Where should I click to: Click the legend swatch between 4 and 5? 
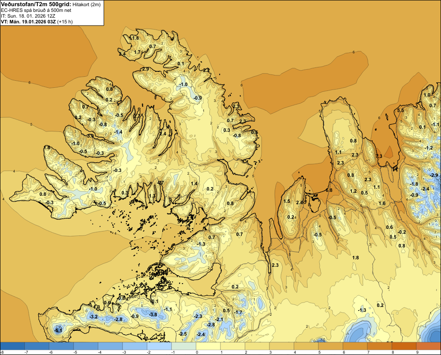(306, 346)
